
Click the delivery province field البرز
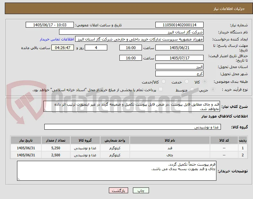coord(179,67)
